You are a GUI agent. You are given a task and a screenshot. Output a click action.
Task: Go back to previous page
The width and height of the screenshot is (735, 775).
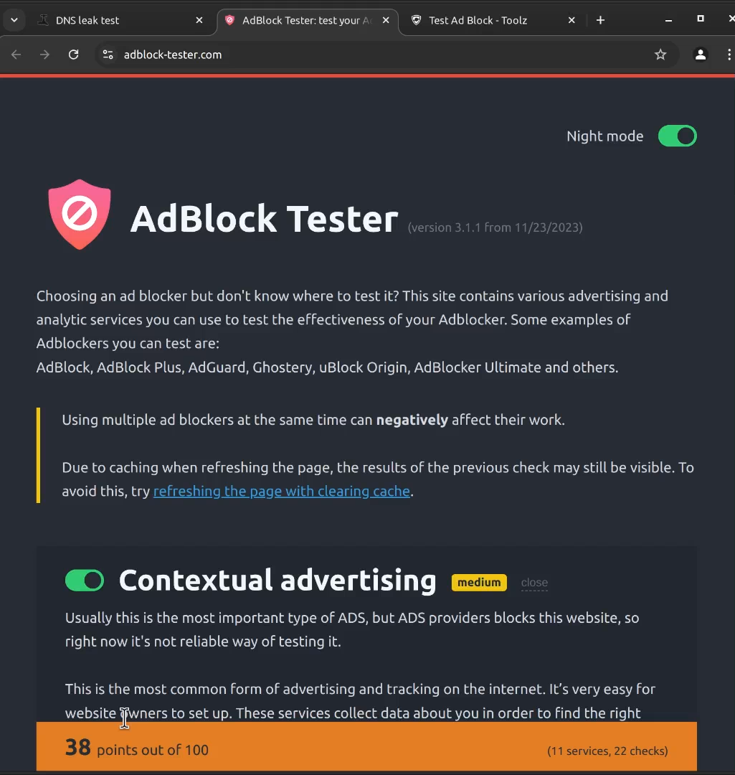point(16,55)
